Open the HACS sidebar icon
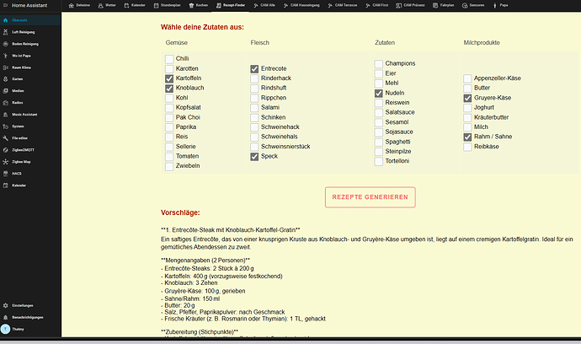This screenshot has width=581, height=344. [x=5, y=174]
